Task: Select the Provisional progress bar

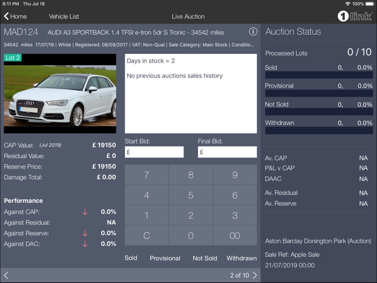Action: click(319, 94)
